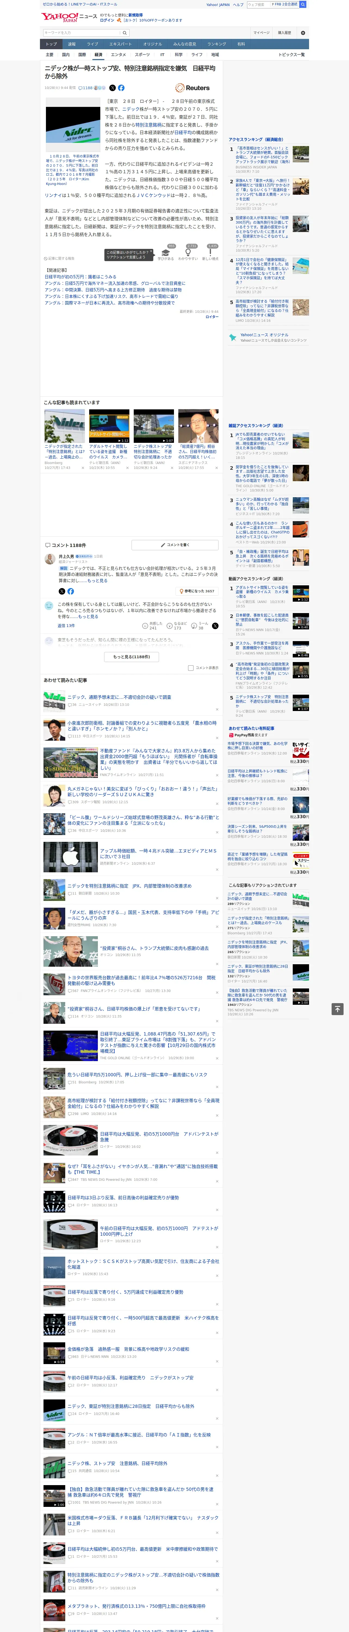Open the エキスパート tab
Image resolution: width=349 pixels, height=1632 pixels.
pos(120,44)
